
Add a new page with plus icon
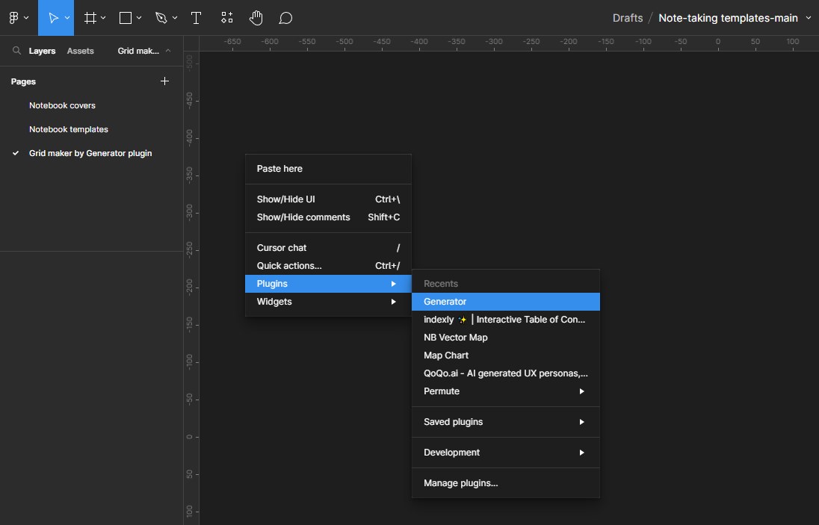click(164, 81)
